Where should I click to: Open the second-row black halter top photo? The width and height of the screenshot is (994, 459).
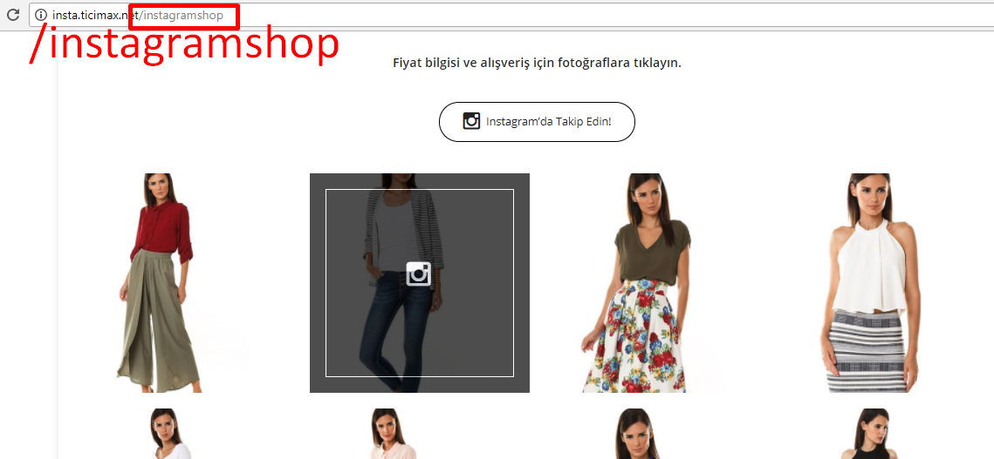(x=874, y=434)
